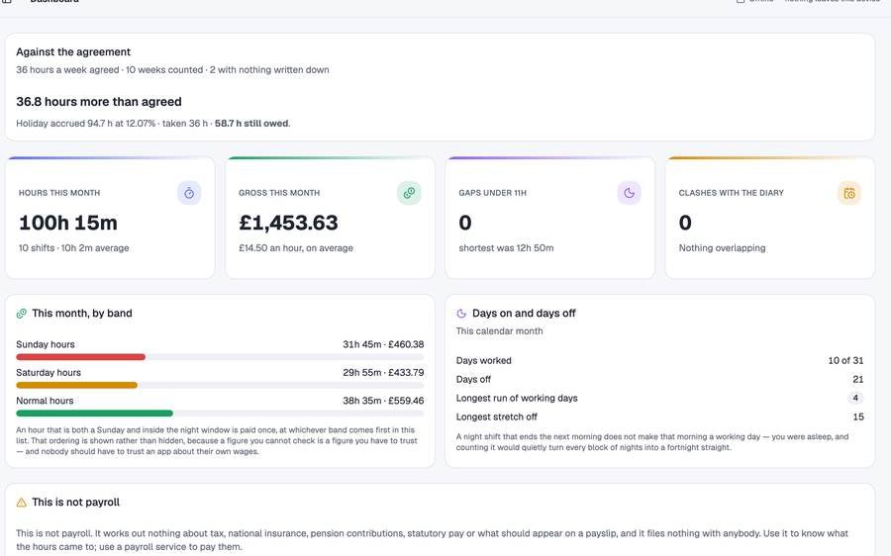
Task: Click the Sunday and night window pay note
Action: [217, 440]
